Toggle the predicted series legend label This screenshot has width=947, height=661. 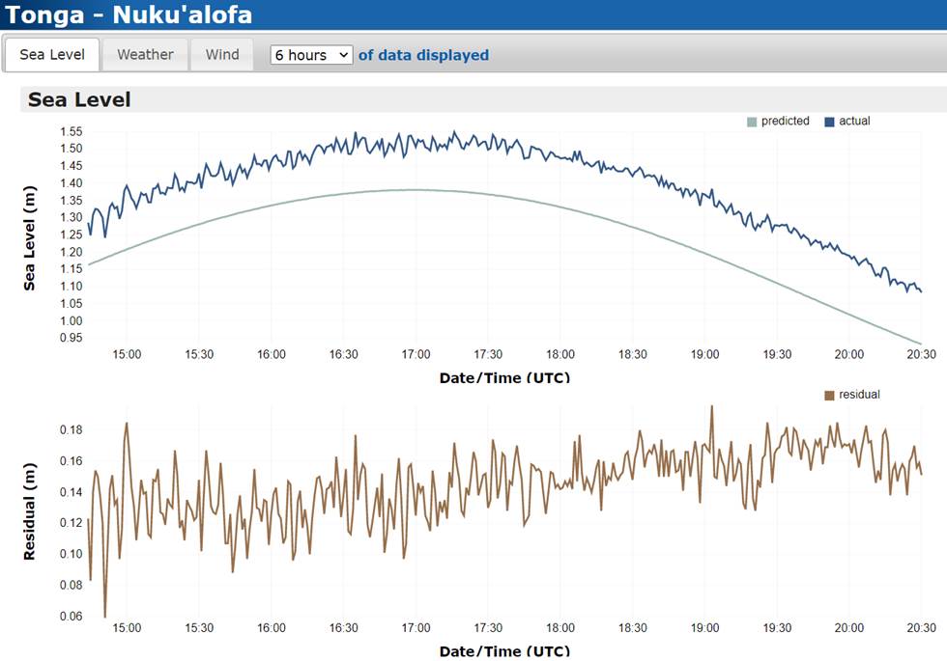point(785,122)
